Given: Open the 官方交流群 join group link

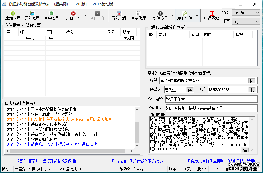Looking at the screenshot, I should 221,161.
